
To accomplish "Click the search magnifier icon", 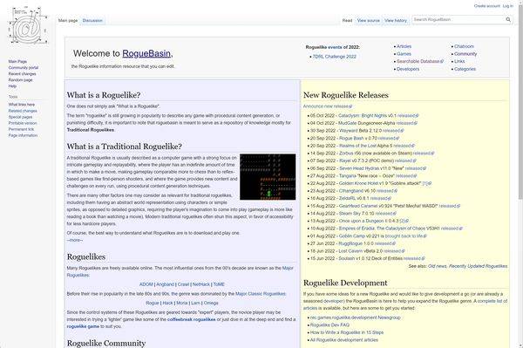I will click(508, 20).
